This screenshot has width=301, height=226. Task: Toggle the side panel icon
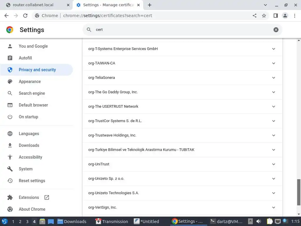tap(276, 16)
